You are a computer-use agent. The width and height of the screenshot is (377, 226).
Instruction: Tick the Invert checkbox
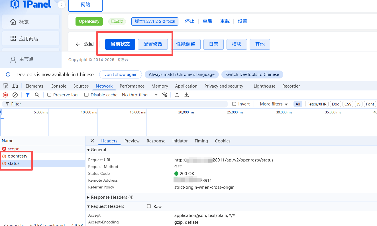[234, 104]
